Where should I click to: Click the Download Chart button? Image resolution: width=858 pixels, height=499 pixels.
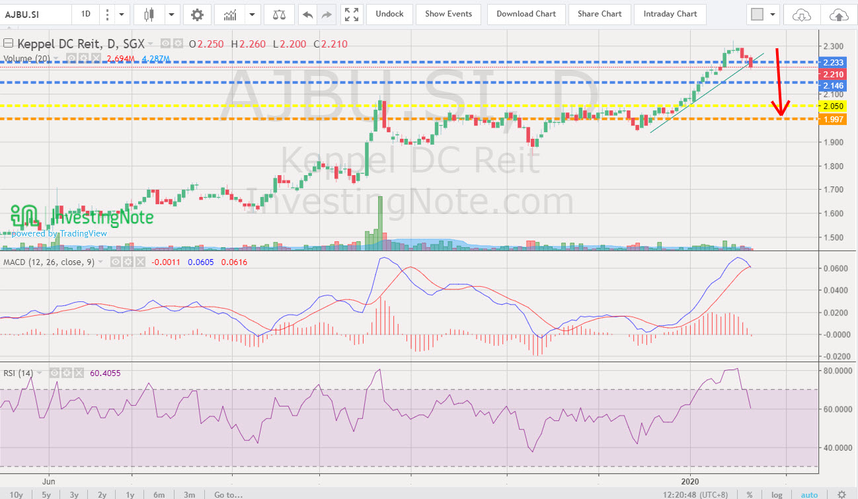click(526, 14)
